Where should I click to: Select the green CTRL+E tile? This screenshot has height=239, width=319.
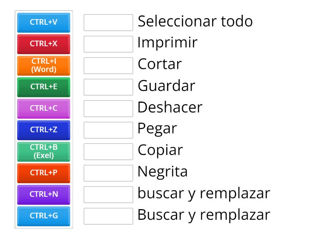43,87
